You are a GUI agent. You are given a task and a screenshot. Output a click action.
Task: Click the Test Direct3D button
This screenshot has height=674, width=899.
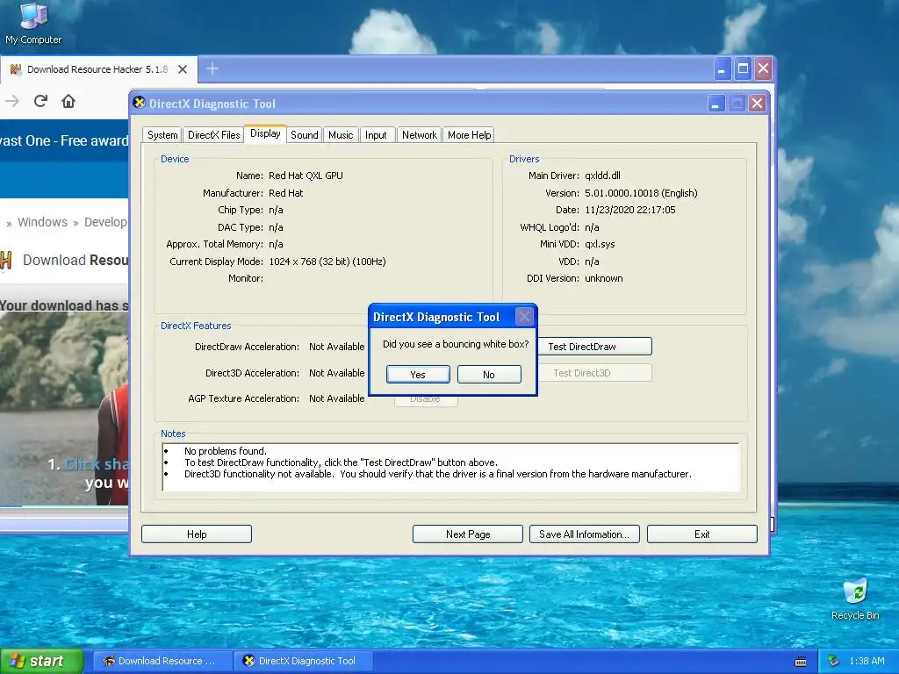594,372
